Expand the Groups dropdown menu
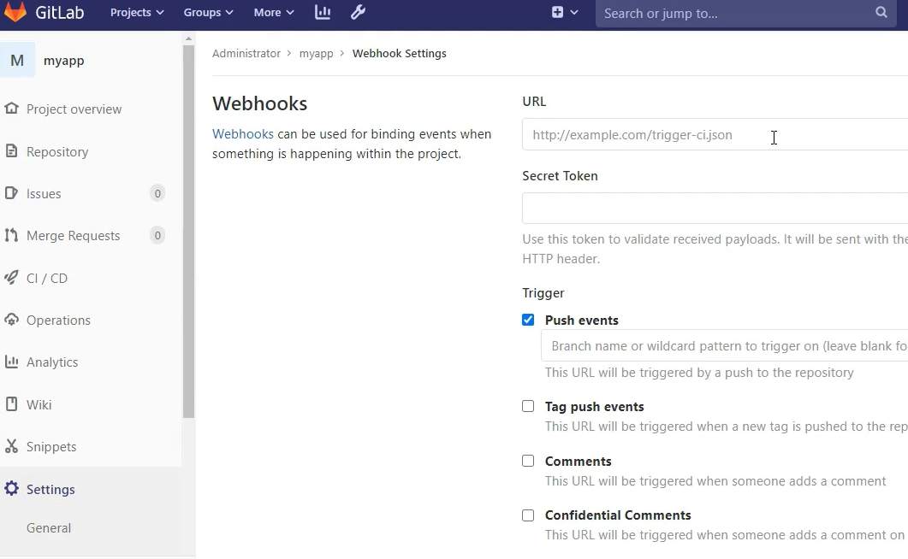Image resolution: width=908 pixels, height=559 pixels. 208,13
